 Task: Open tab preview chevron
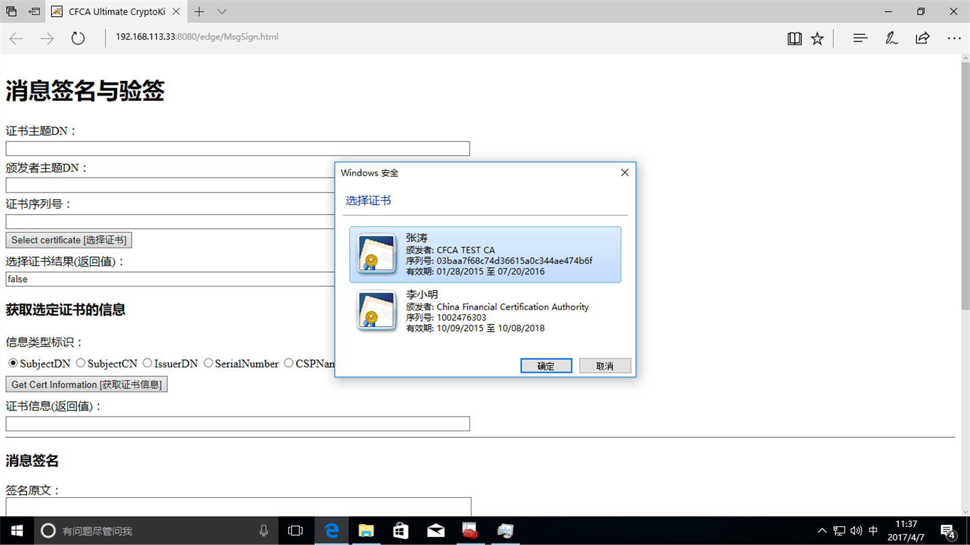click(x=222, y=11)
